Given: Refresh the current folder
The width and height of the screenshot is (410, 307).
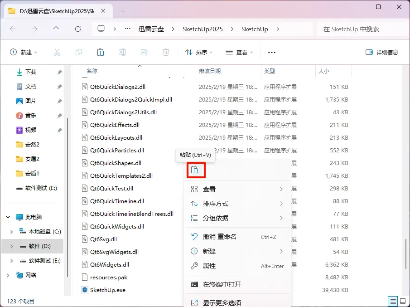Looking at the screenshot, I should pyautogui.click(x=78, y=29).
